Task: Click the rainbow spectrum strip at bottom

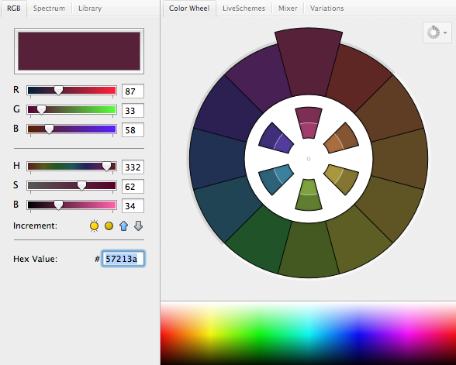Action: tap(309, 333)
